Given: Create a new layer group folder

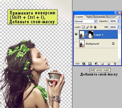Looking at the screenshot, I should pyautogui.click(x=102, y=64).
